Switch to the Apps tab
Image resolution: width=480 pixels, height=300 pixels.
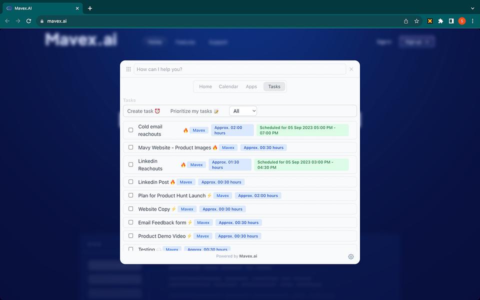(251, 86)
